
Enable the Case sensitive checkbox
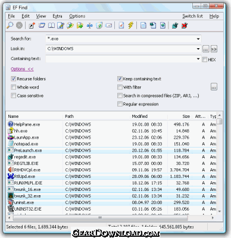[x=13, y=96]
